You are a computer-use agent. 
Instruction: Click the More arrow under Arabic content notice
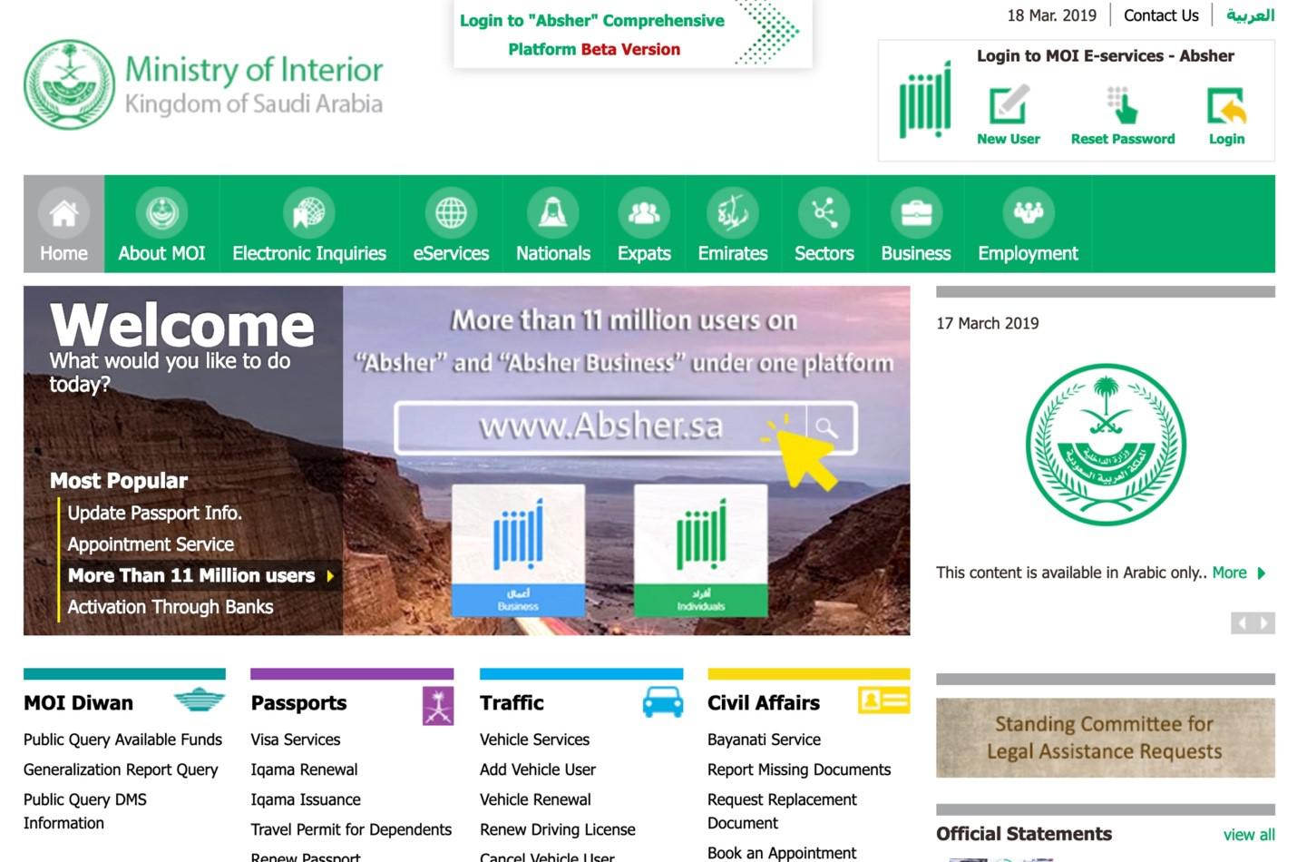[1261, 573]
